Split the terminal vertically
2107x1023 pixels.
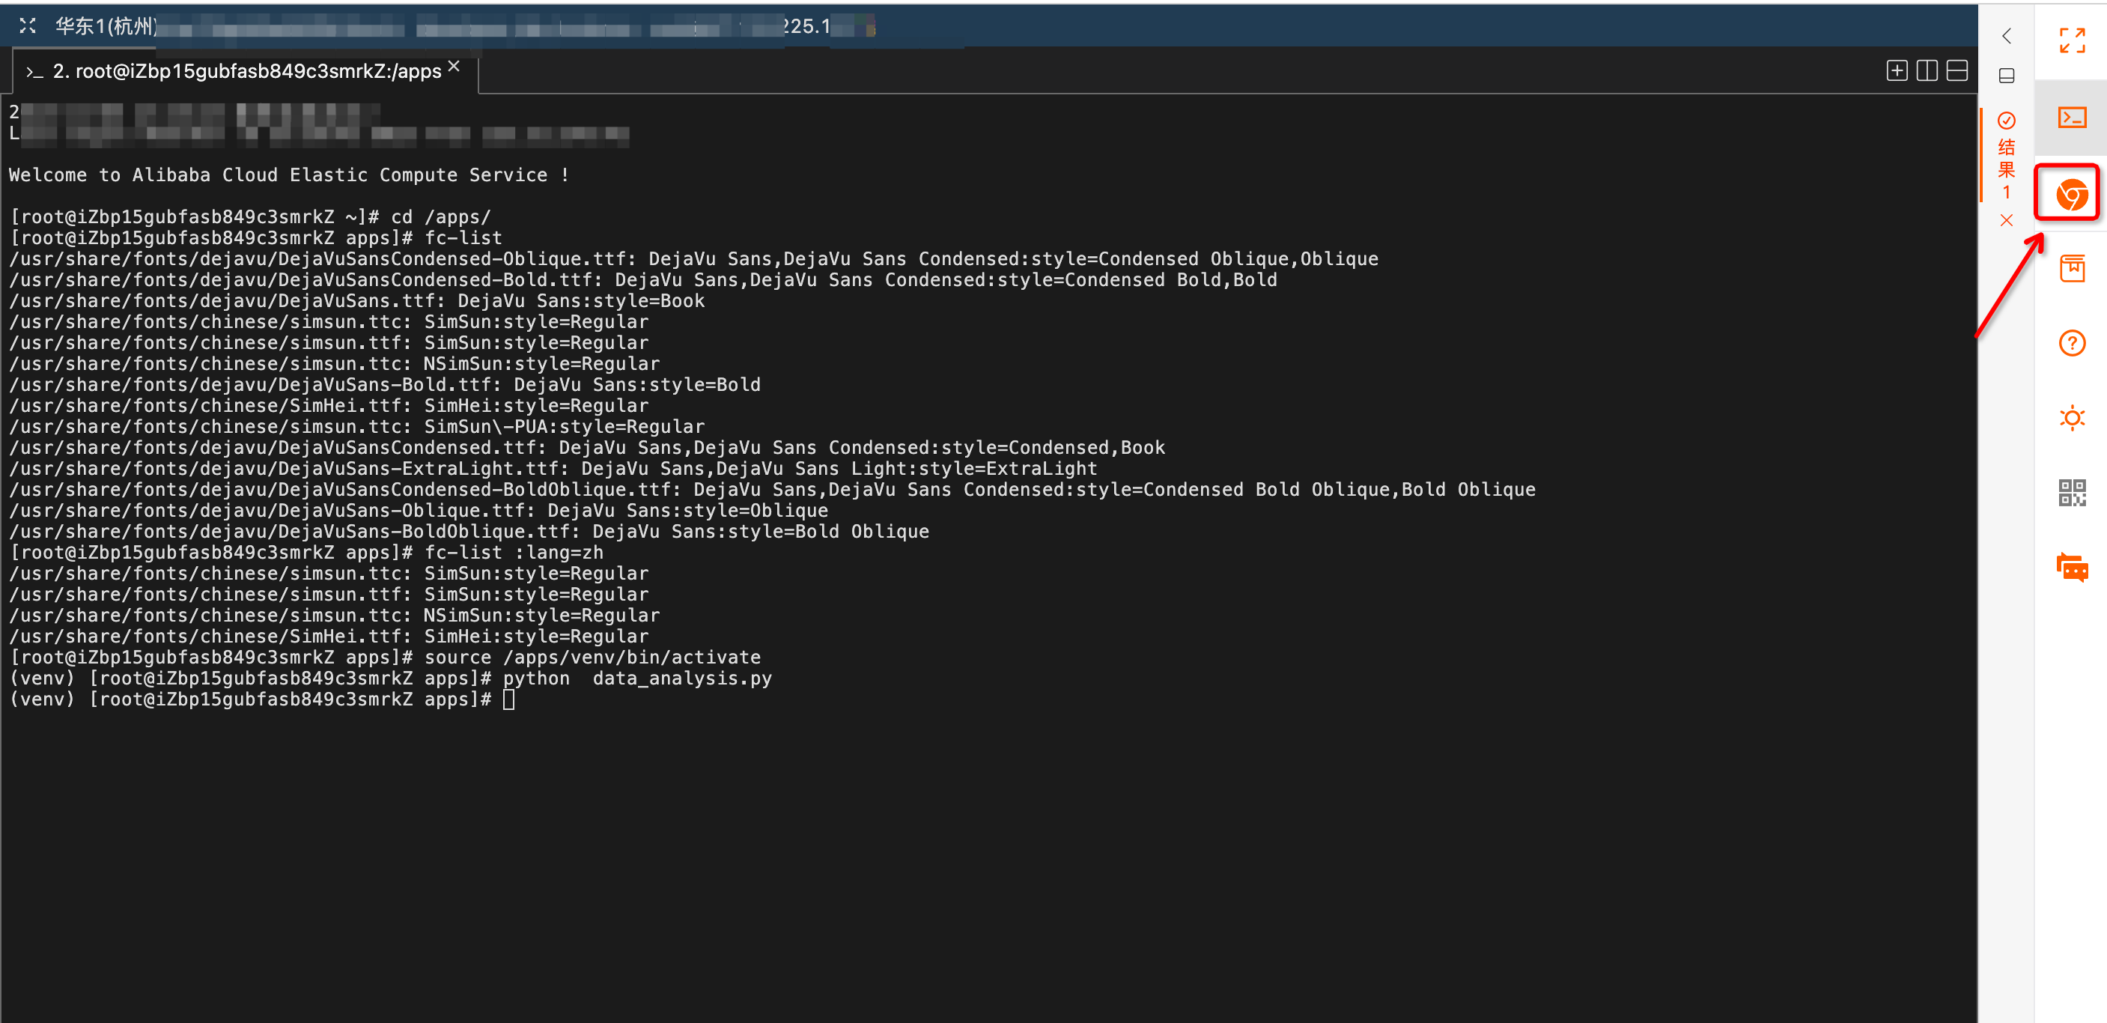(1927, 71)
